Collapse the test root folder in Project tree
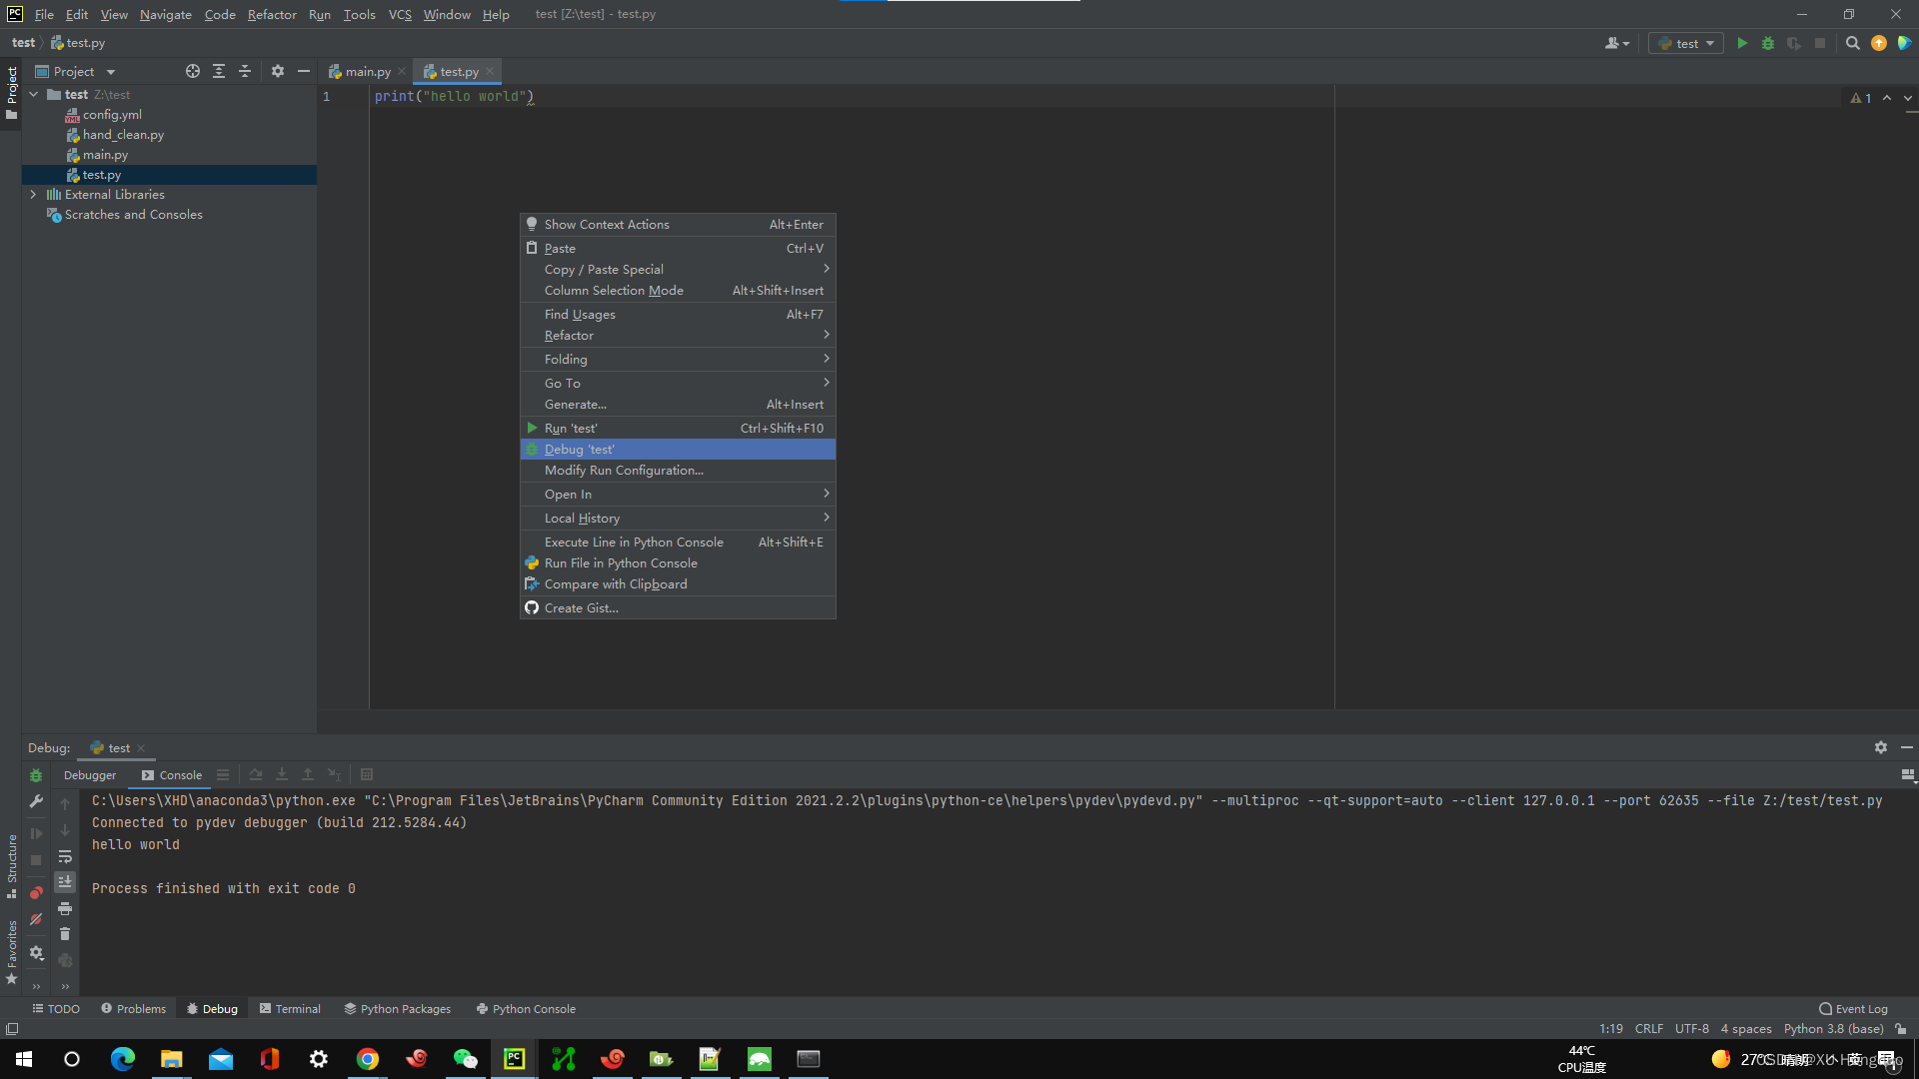 [x=34, y=95]
